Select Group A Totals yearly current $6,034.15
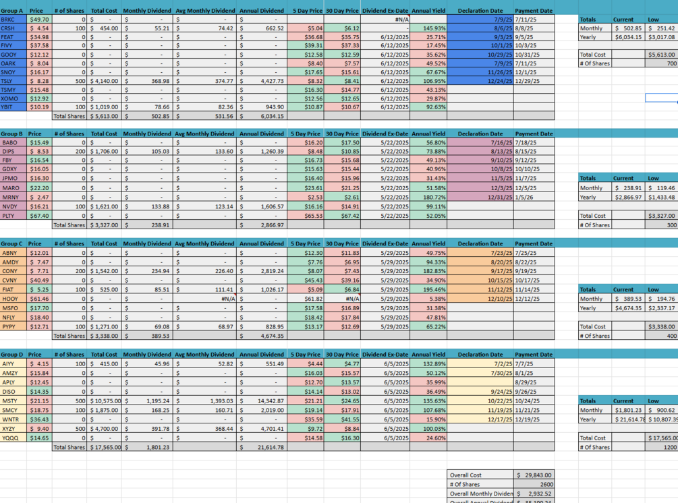678x503 pixels. pos(628,37)
